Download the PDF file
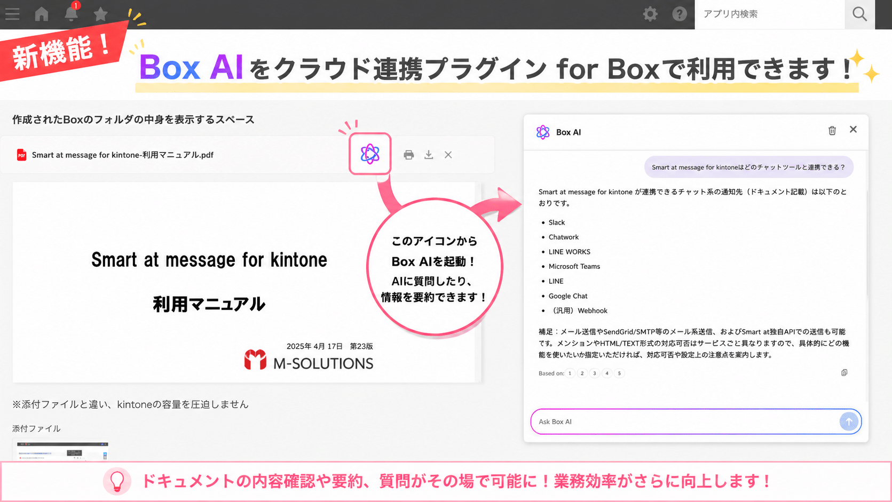This screenshot has width=892, height=502. click(x=429, y=155)
